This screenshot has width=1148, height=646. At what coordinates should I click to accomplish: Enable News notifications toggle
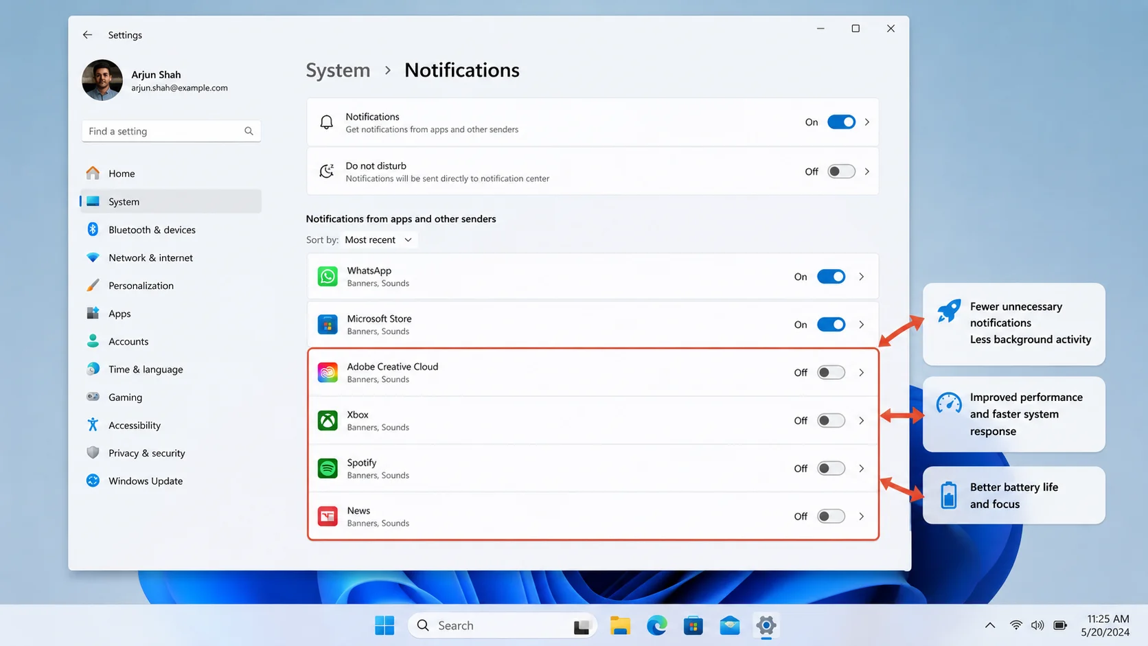tap(831, 516)
